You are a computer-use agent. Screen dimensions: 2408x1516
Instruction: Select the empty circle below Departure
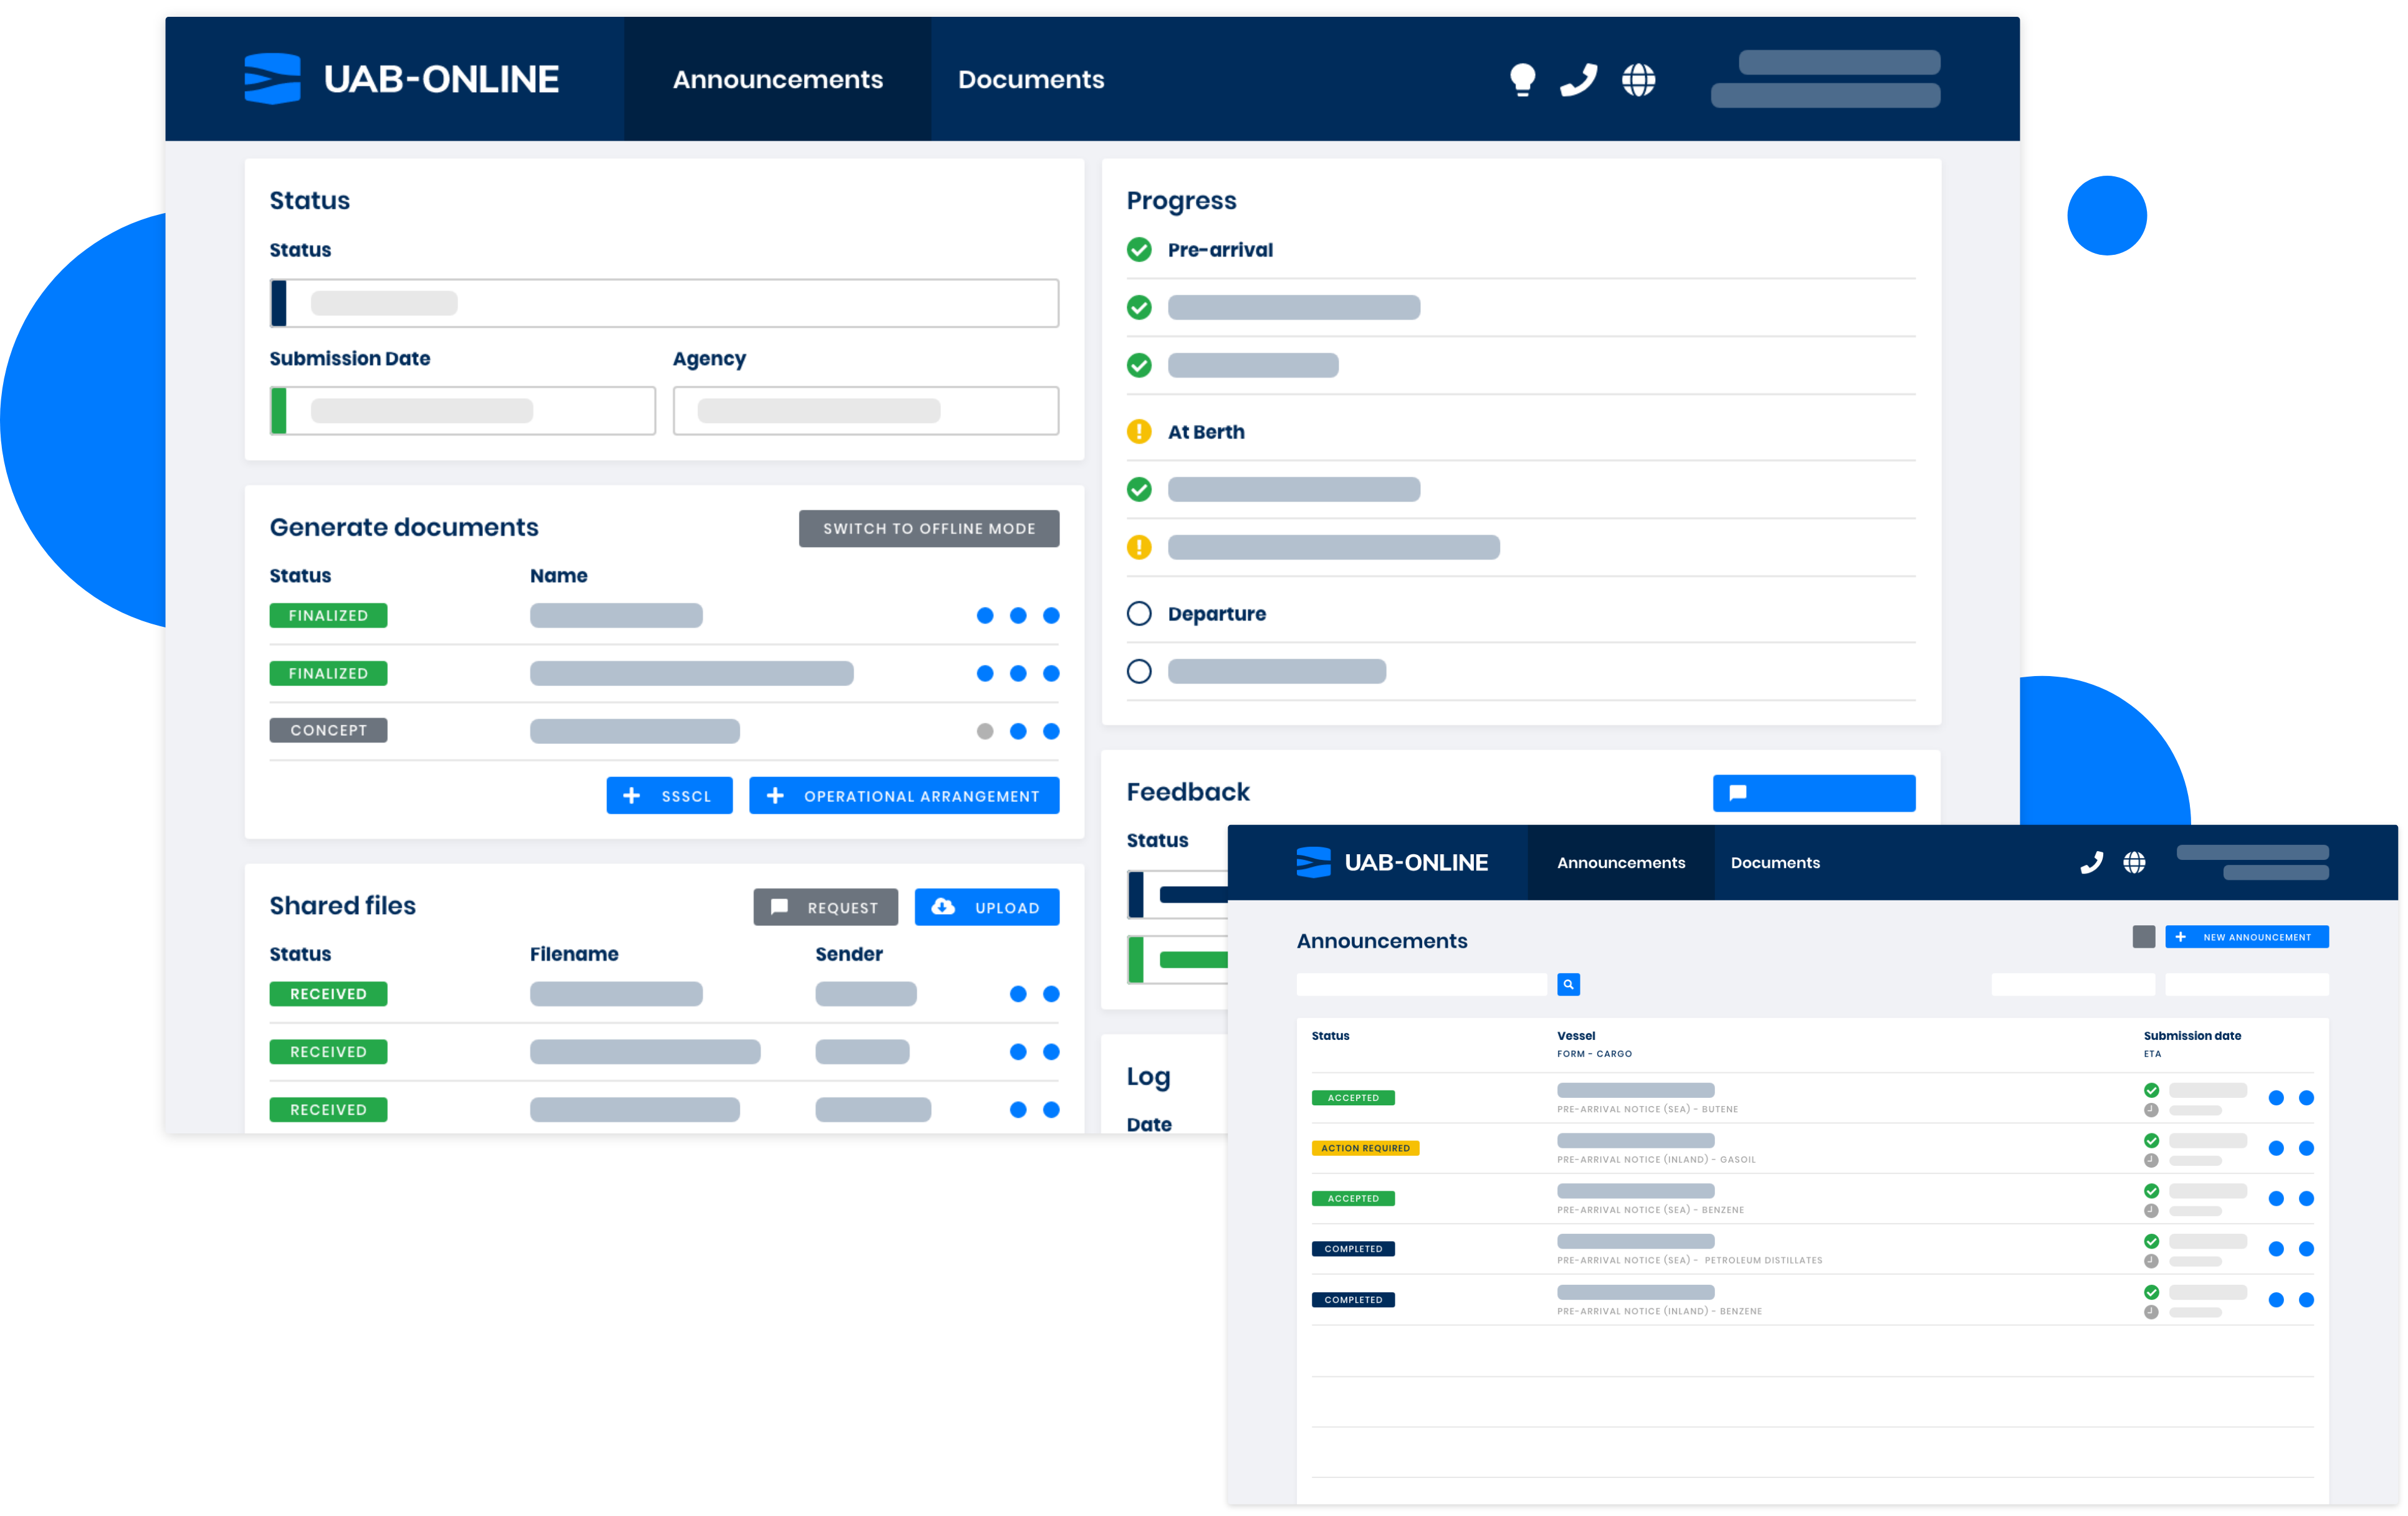tap(1139, 671)
